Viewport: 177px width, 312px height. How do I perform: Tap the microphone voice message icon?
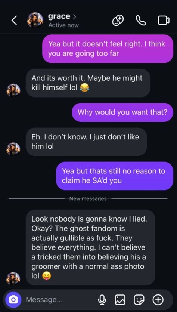click(102, 299)
